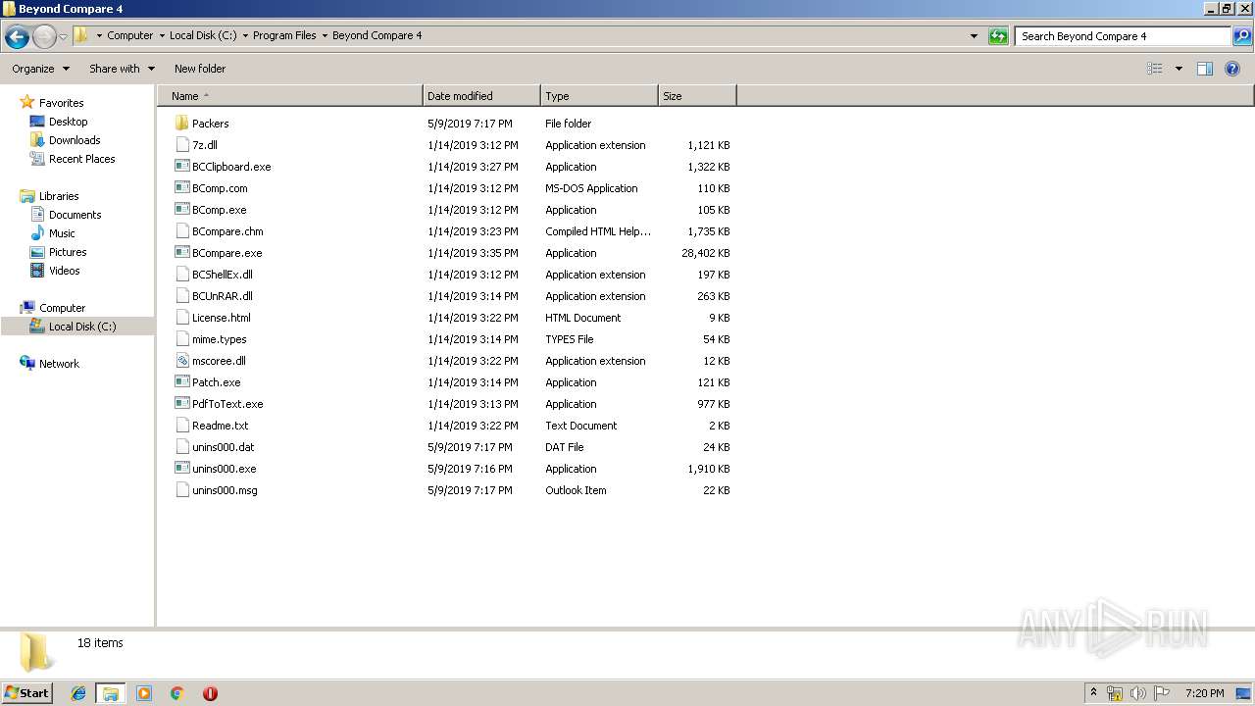Open Windows Media Player from the taskbar
1255x706 pixels.
pyautogui.click(x=144, y=693)
